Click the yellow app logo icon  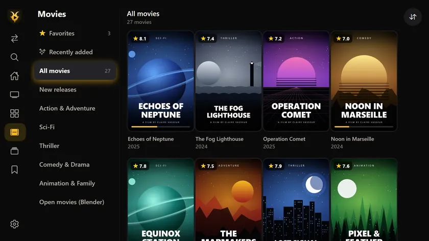click(x=14, y=16)
